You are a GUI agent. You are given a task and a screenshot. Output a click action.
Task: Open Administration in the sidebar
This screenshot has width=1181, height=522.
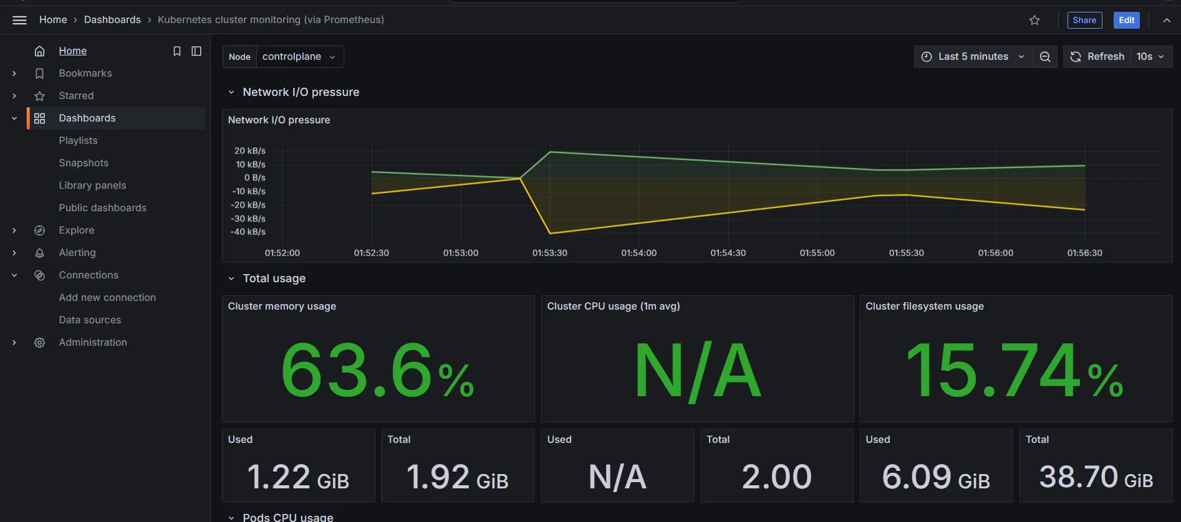tap(93, 343)
